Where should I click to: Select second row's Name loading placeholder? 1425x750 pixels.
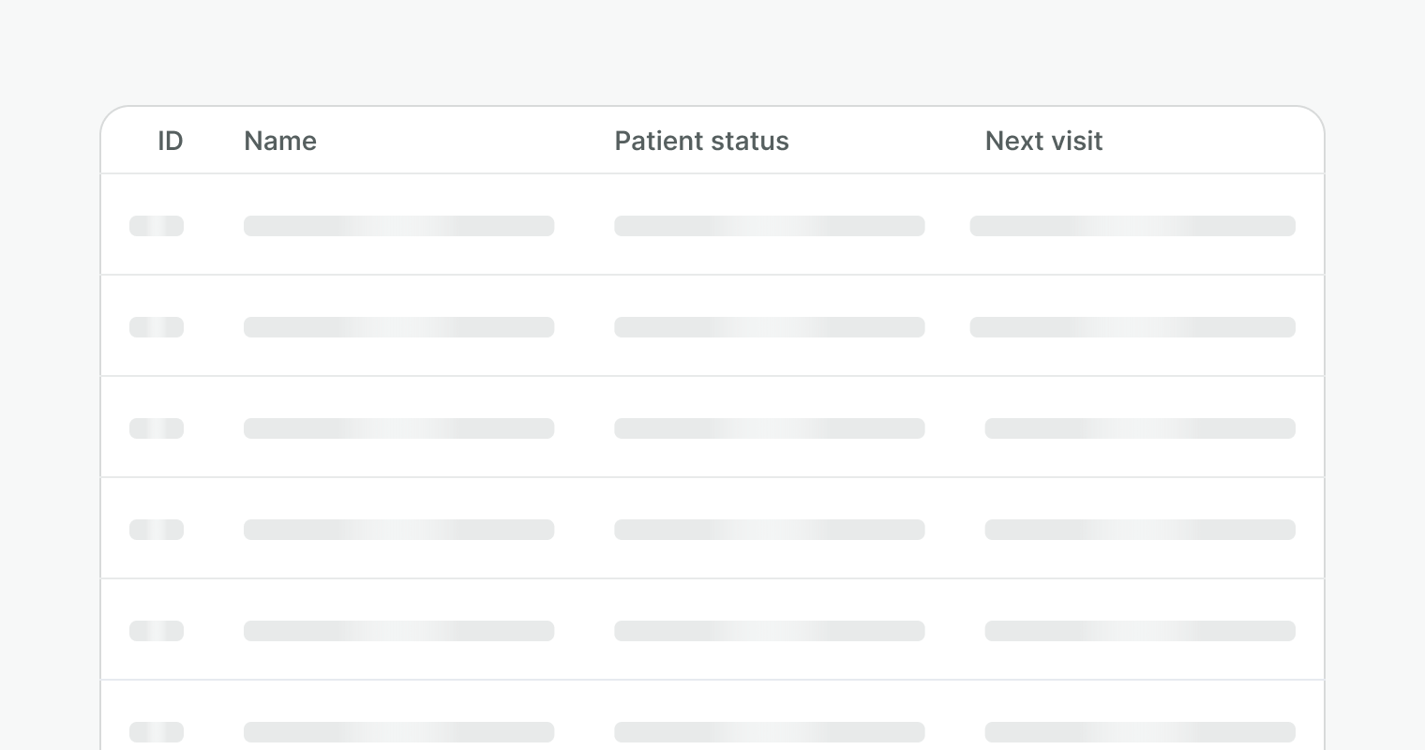pos(398,327)
